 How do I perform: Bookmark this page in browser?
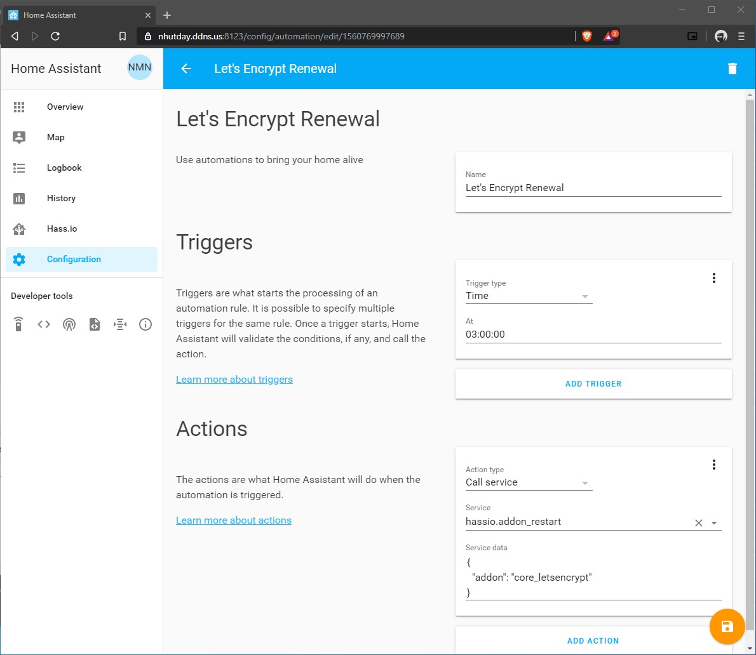[123, 36]
